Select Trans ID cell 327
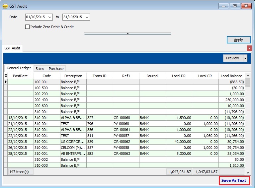255x188 pixels. pos(100,118)
